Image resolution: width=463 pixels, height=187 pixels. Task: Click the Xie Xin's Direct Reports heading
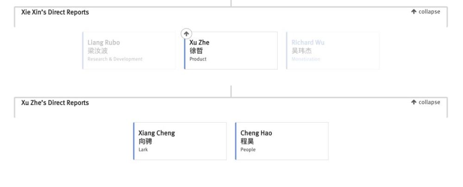(x=55, y=12)
